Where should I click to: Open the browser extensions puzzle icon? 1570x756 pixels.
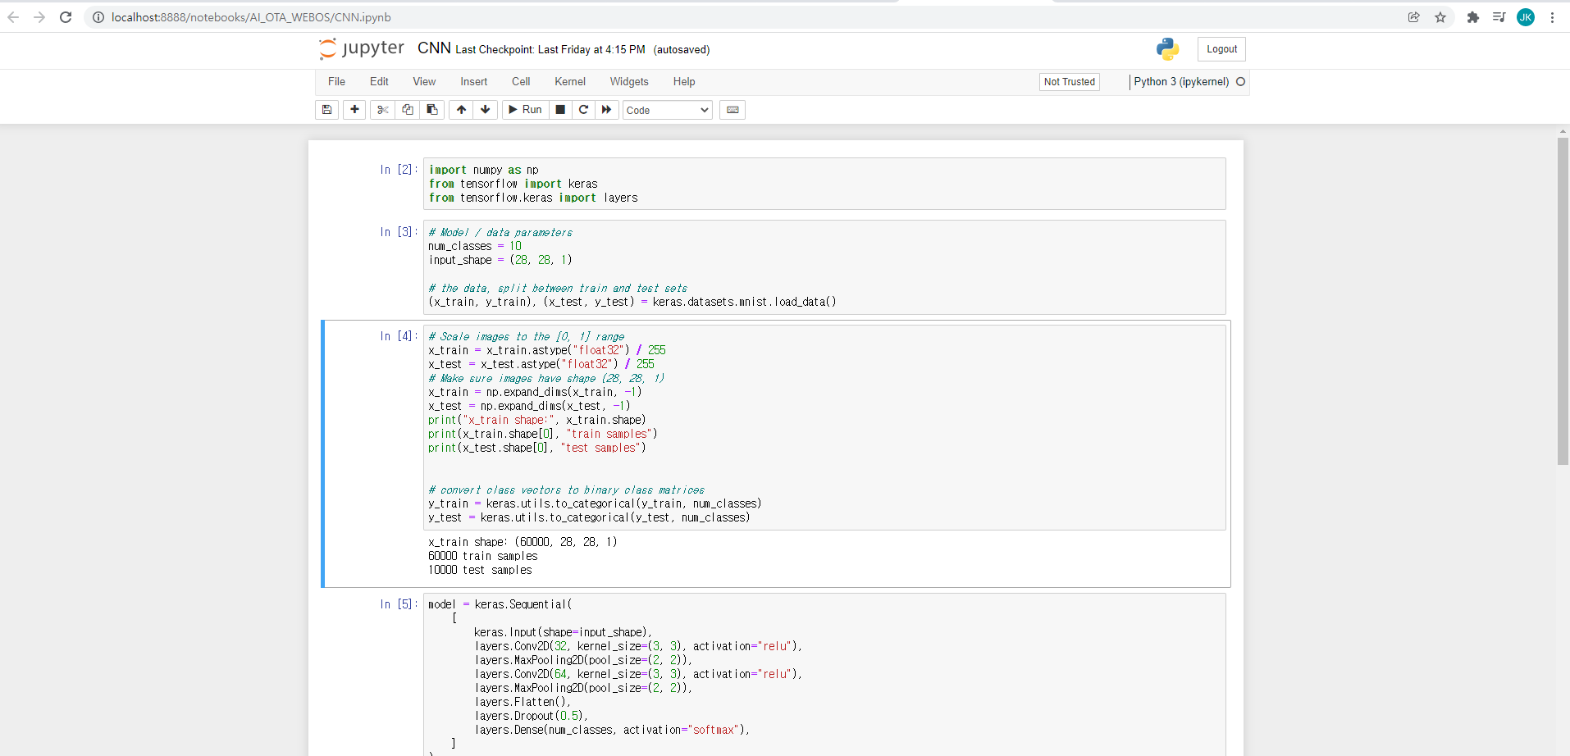[x=1472, y=16]
